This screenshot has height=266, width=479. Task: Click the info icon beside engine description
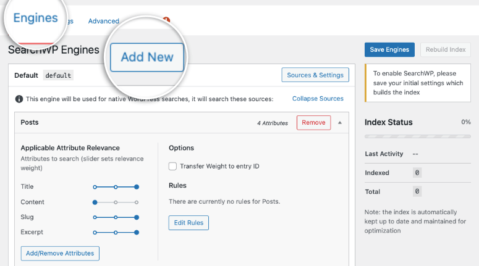[x=19, y=99]
